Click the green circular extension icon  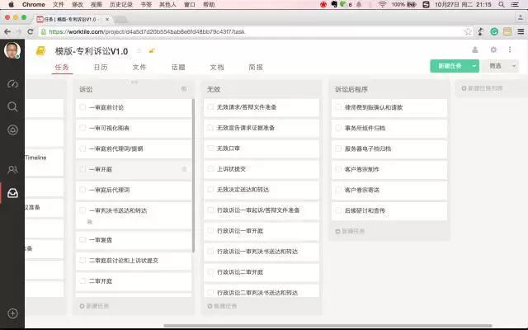point(494,31)
